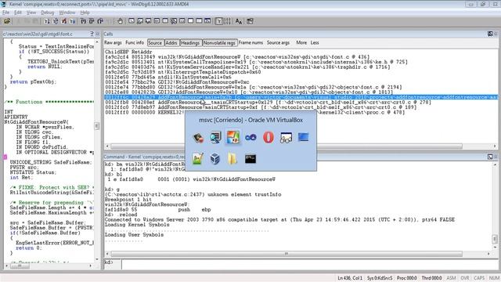Screen dimensions: 501x282
Task: Open the Disassembly window toolbar icon
Action: 182,21
